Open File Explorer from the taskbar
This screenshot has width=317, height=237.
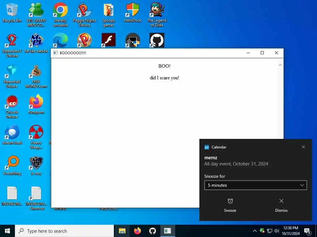click(x=122, y=231)
